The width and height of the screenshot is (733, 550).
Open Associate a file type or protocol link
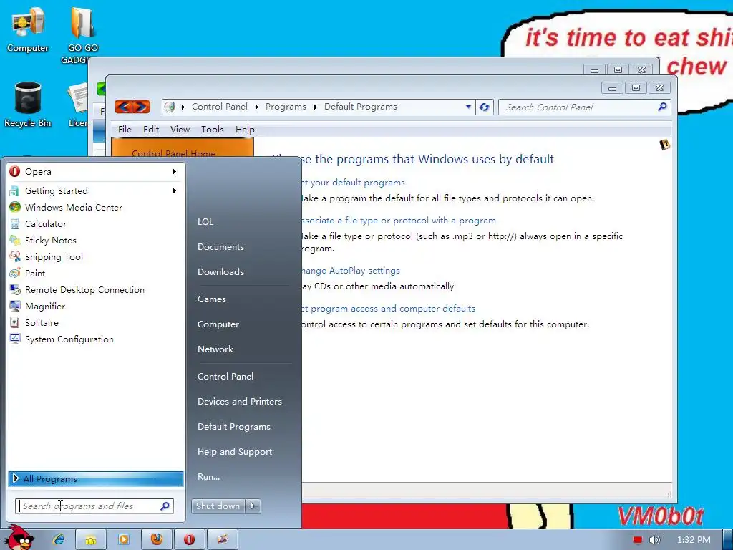tap(399, 221)
